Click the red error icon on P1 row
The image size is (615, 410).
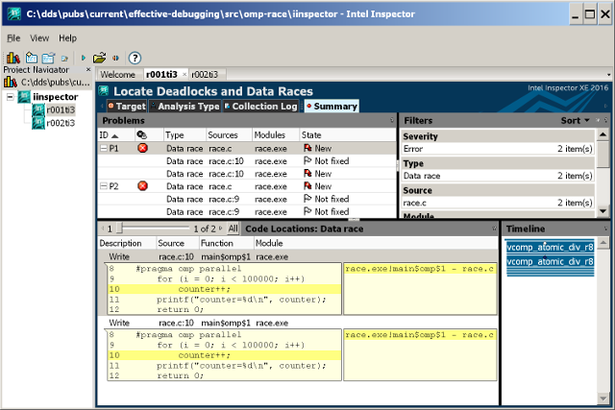coord(143,148)
